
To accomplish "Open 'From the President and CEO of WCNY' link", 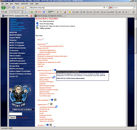I will point(51,46).
